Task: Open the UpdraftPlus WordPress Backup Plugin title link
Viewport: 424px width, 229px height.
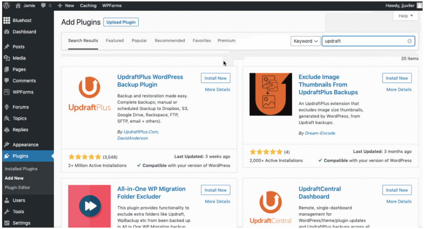Action: tap(150, 81)
